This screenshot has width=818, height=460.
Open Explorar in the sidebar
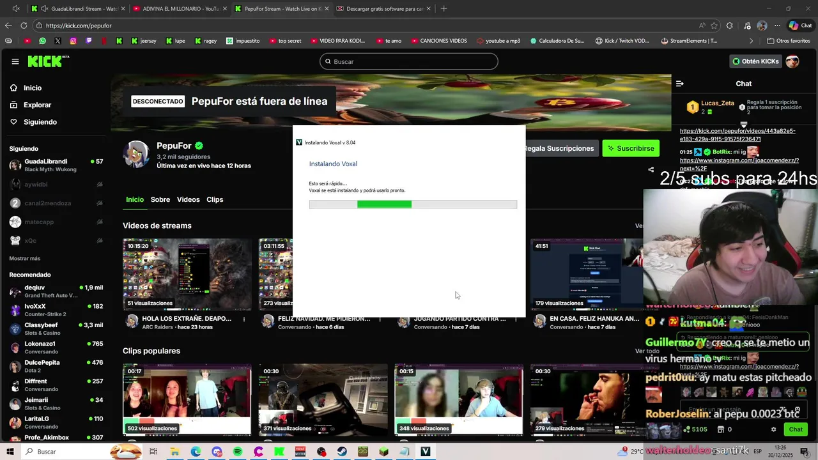(x=31, y=105)
